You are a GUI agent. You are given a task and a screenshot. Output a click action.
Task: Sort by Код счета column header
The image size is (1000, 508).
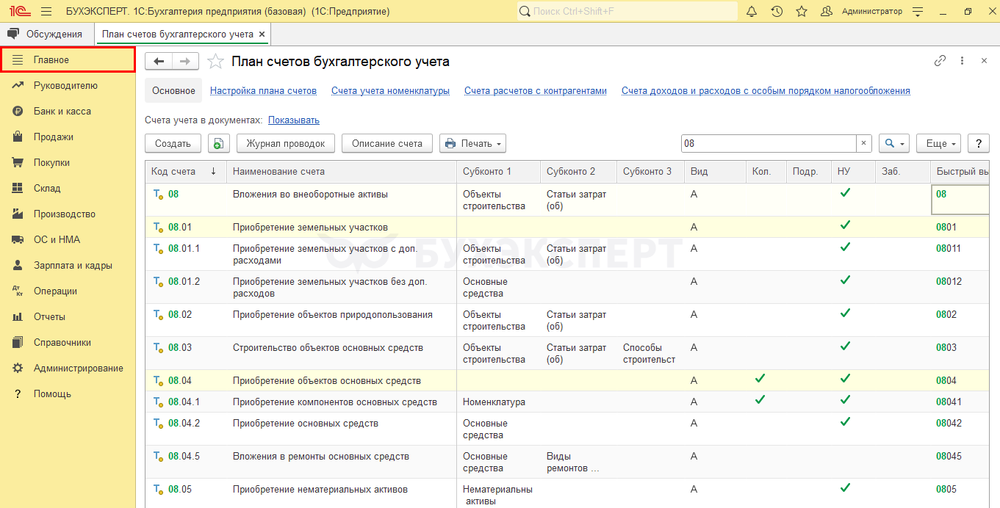pos(186,172)
